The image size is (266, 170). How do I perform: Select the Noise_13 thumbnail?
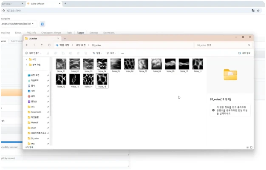point(75,79)
